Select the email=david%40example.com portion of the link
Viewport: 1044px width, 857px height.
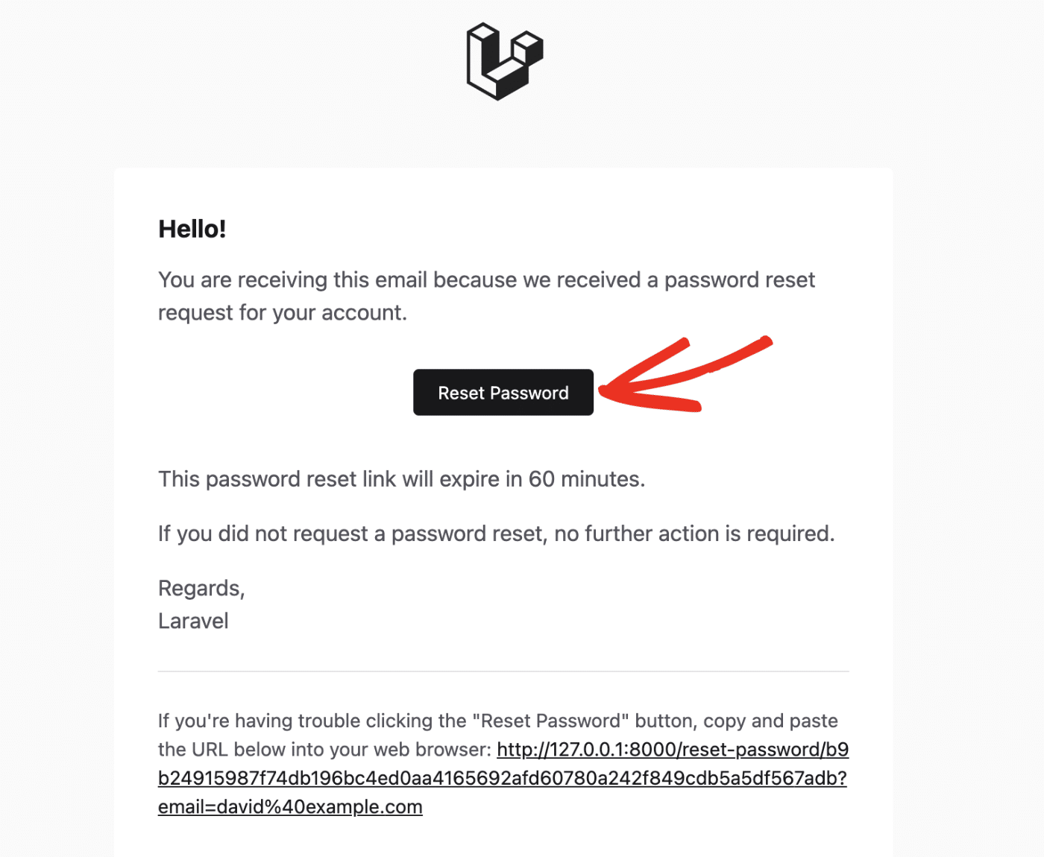(x=289, y=806)
